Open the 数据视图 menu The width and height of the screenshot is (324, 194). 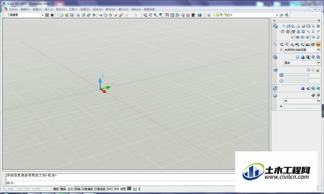tap(149, 9)
